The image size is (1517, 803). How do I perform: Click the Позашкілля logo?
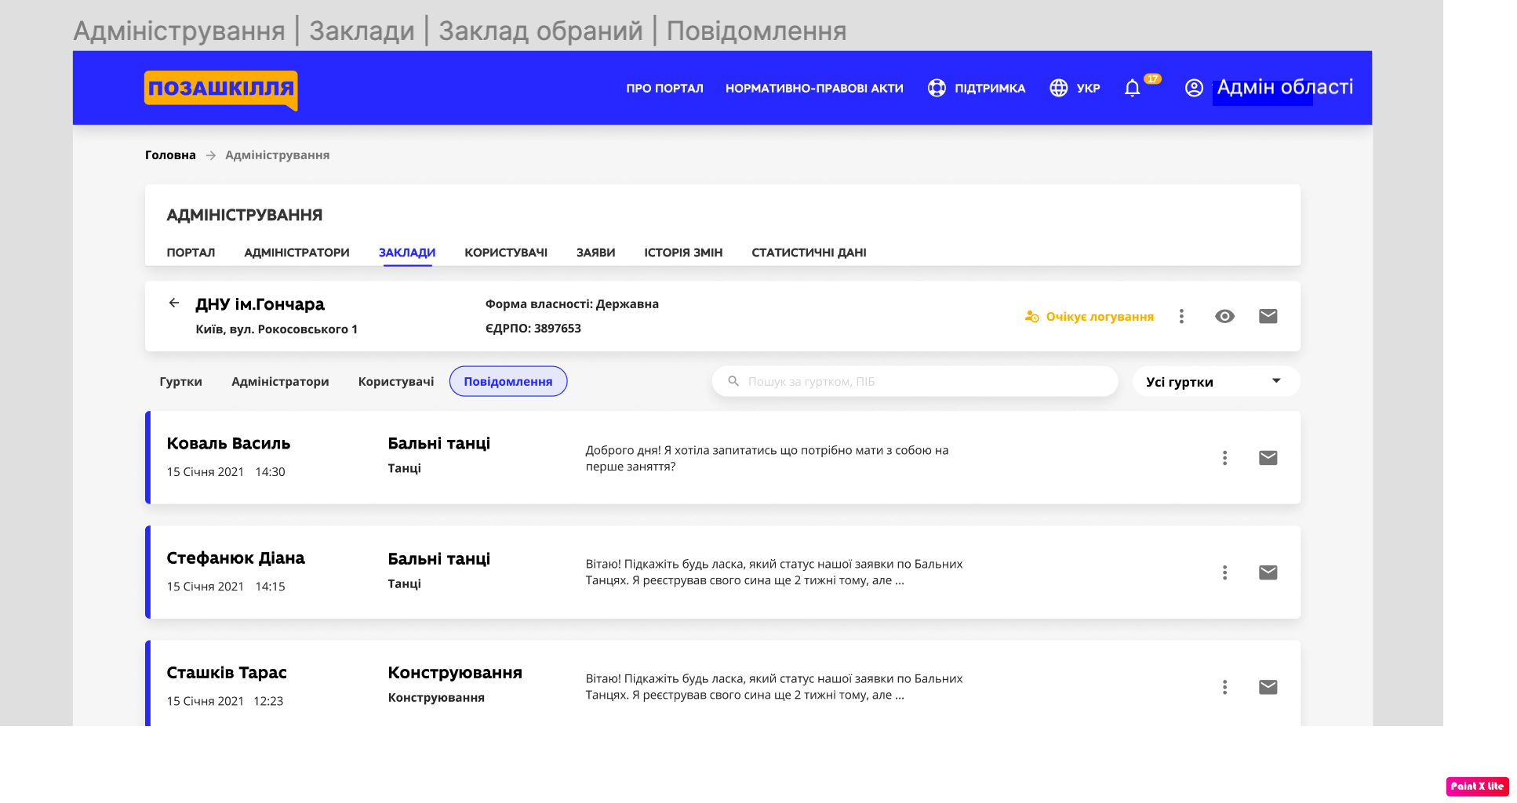point(220,89)
